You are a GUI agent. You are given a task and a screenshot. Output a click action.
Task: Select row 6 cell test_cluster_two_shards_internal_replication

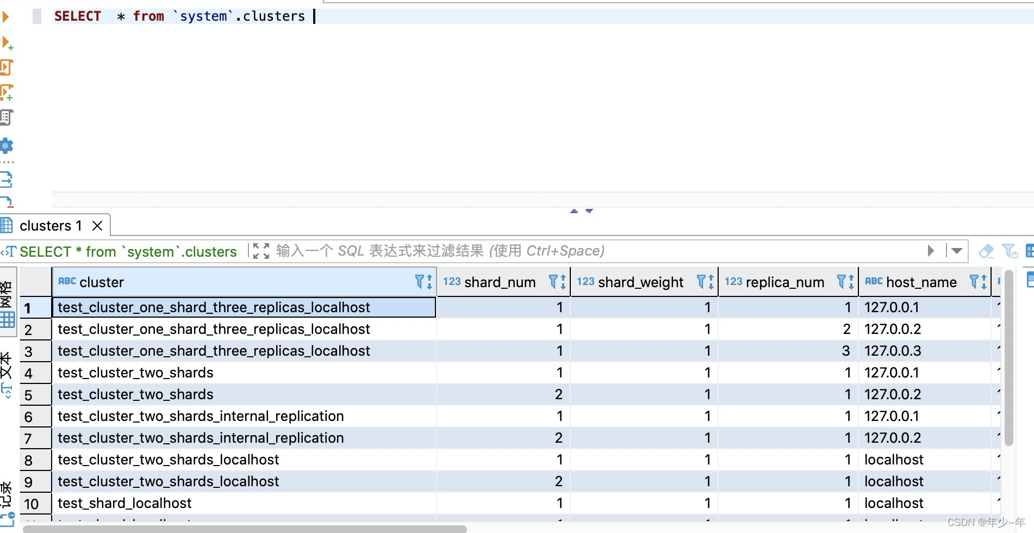click(x=244, y=416)
